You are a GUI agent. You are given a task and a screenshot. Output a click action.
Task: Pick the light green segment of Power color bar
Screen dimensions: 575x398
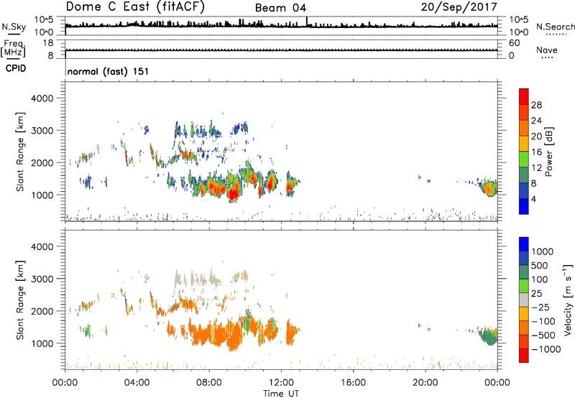click(x=524, y=159)
